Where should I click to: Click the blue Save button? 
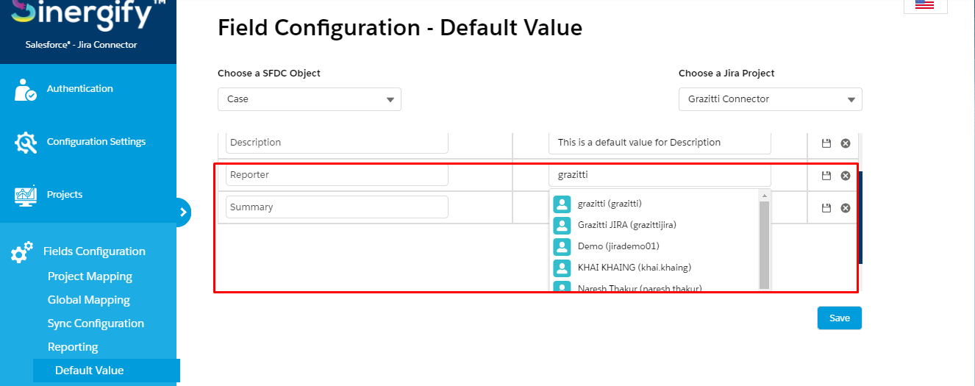(x=839, y=318)
